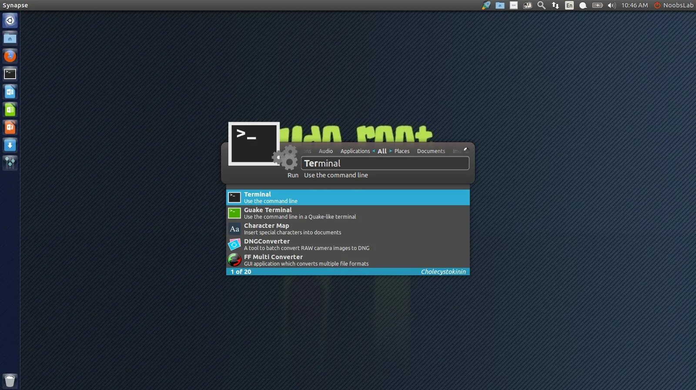Image resolution: width=696 pixels, height=390 pixels.
Task: Open the battery indicator menu
Action: (x=598, y=5)
